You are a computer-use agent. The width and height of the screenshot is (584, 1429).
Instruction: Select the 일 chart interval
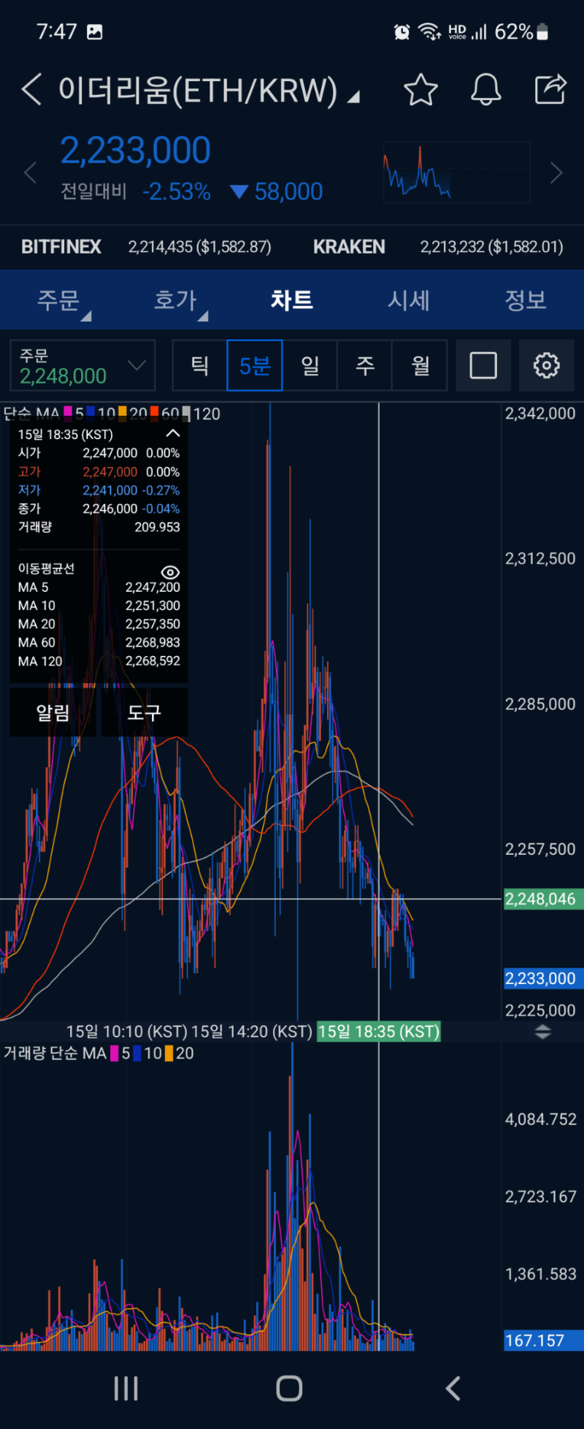pos(310,365)
